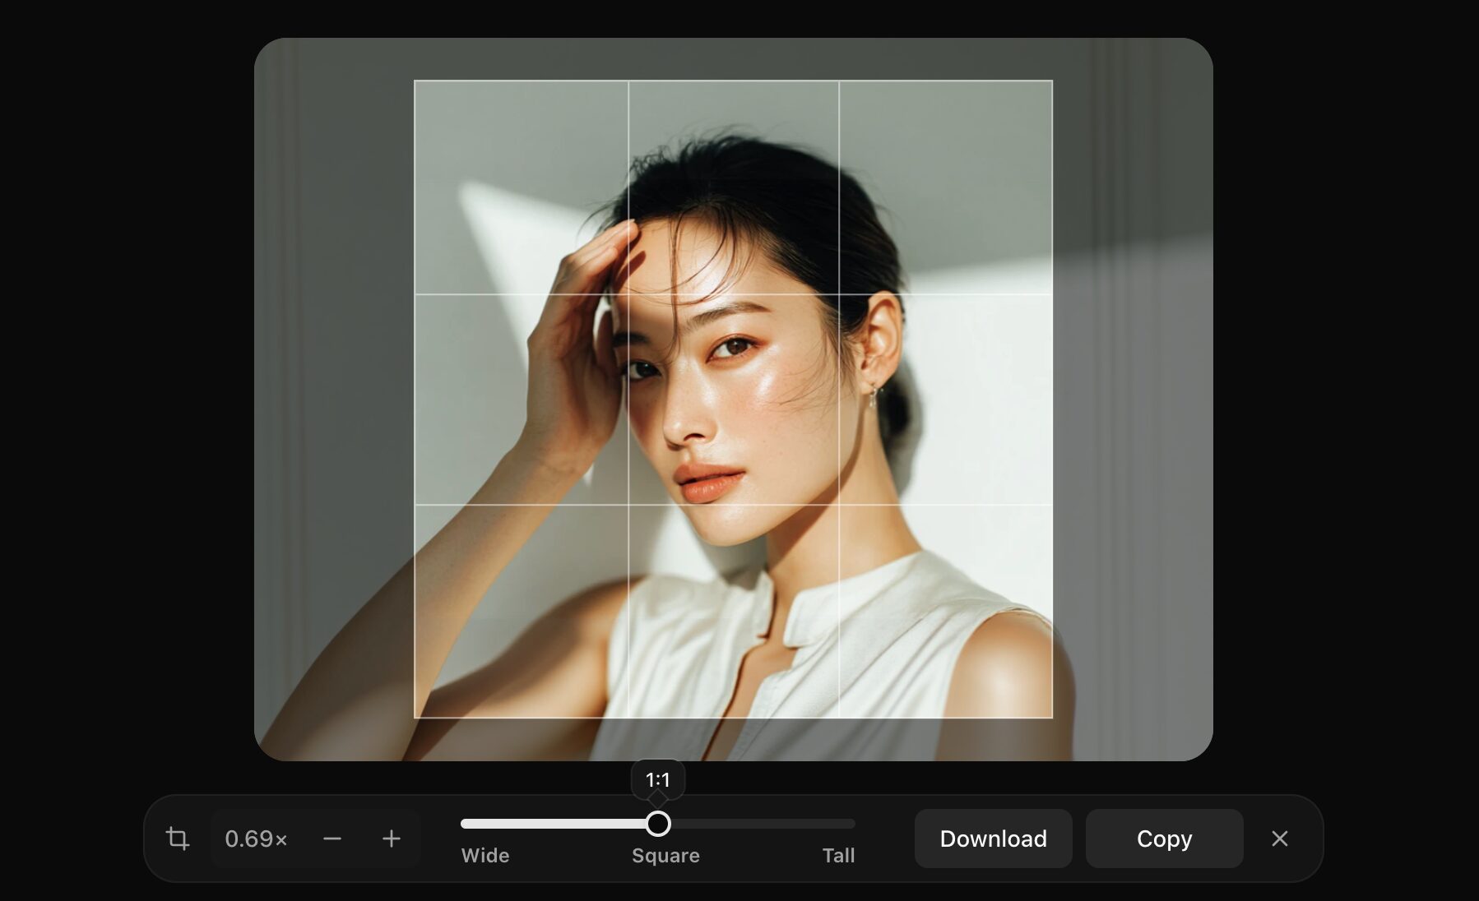Viewport: 1479px width, 901px height.
Task: Click the dimmed image area left of crop
Action: point(333,400)
